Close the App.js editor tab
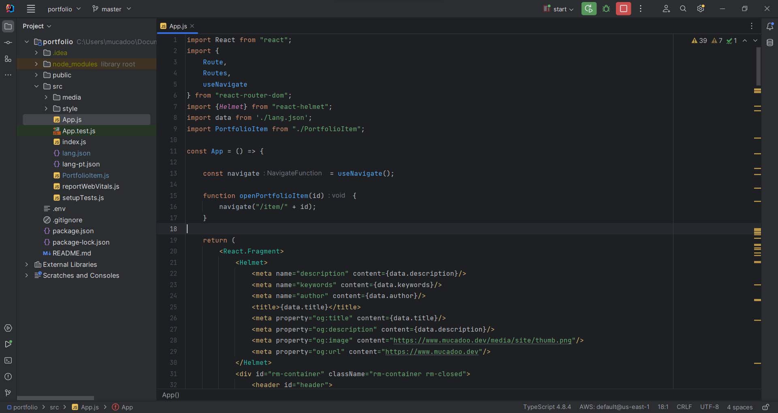The image size is (778, 413). (192, 26)
